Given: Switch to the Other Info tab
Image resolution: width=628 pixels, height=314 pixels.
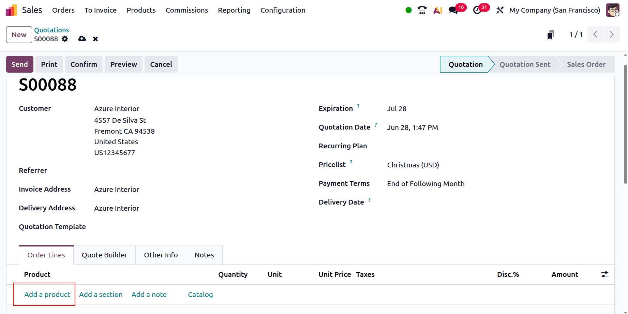Looking at the screenshot, I should click(161, 255).
